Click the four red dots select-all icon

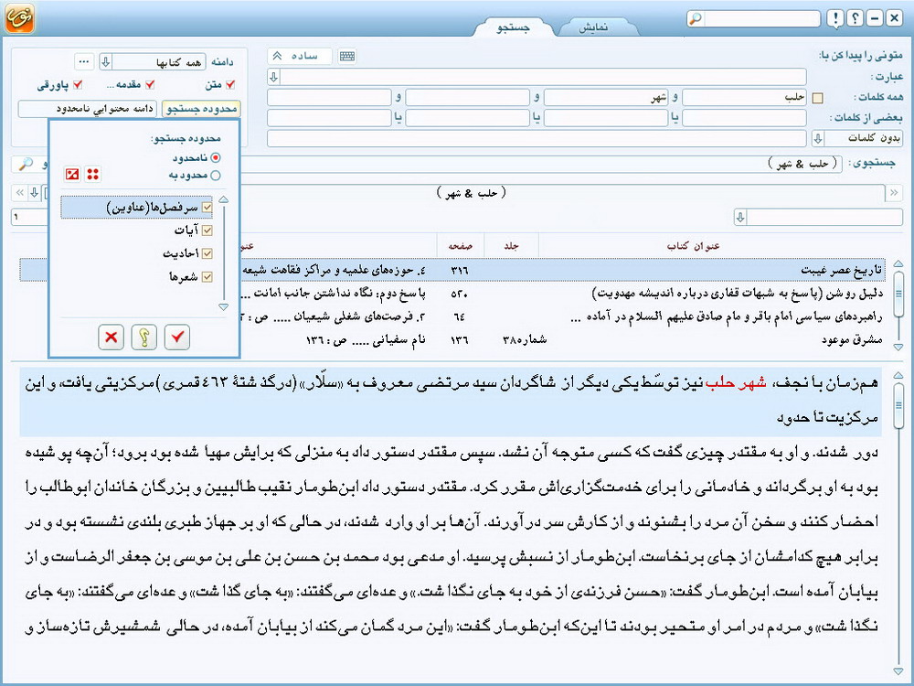(92, 174)
